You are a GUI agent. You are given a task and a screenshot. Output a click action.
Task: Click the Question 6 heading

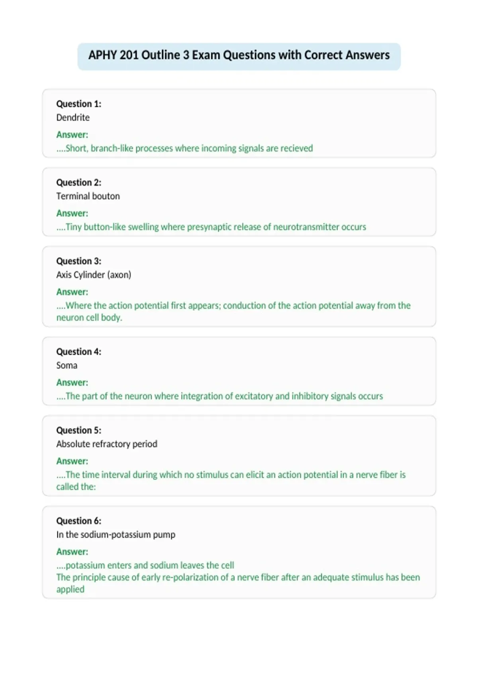coord(79,521)
